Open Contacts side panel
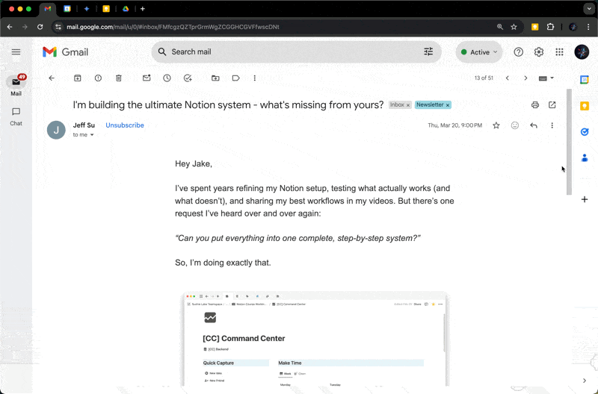Image resolution: width=598 pixels, height=394 pixels. coord(585,157)
